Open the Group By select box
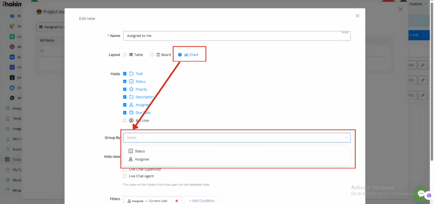The width and height of the screenshot is (434, 204). [x=233, y=138]
